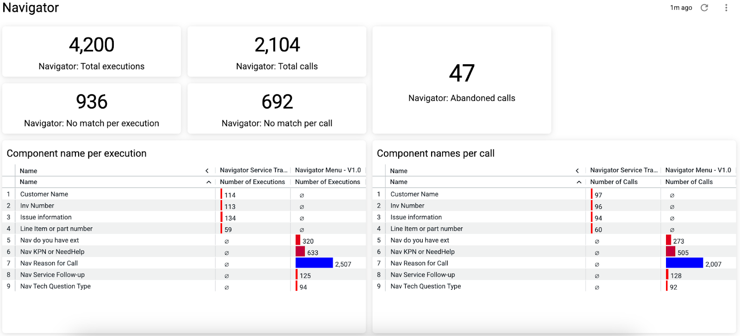This screenshot has height=336, width=740.
Task: Click the No match per call tile showing 692
Action: 277,109
